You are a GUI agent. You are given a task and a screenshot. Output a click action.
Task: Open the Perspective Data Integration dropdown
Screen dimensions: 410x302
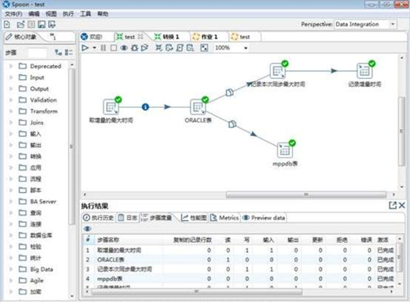[x=392, y=24]
